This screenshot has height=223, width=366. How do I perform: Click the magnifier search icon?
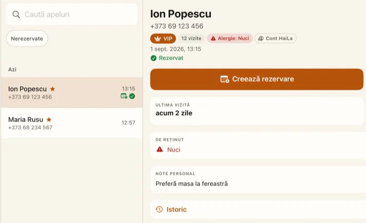pyautogui.click(x=16, y=14)
